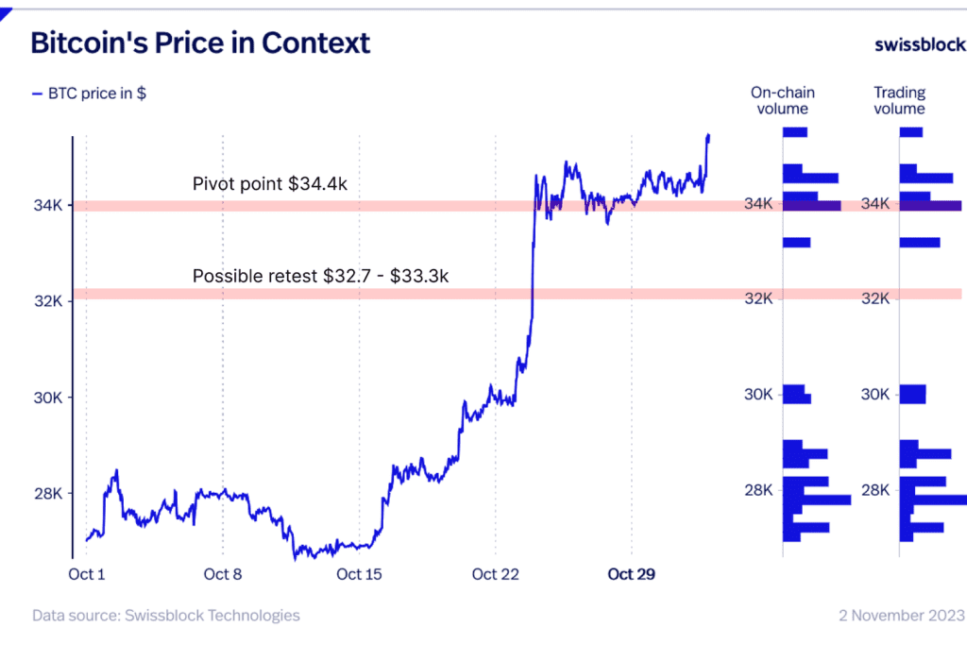This screenshot has width=967, height=645.
Task: Click the BTC price in $ legend entry
Action: click(x=90, y=93)
